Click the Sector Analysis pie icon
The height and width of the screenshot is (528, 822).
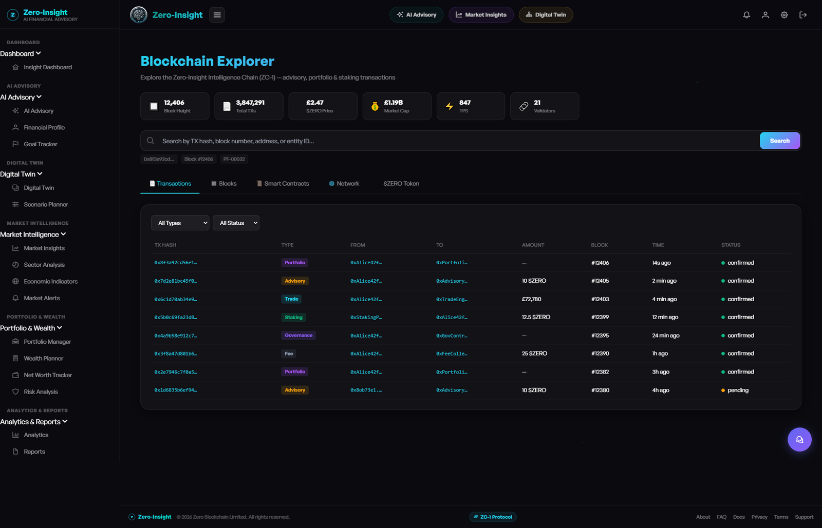pyautogui.click(x=15, y=265)
